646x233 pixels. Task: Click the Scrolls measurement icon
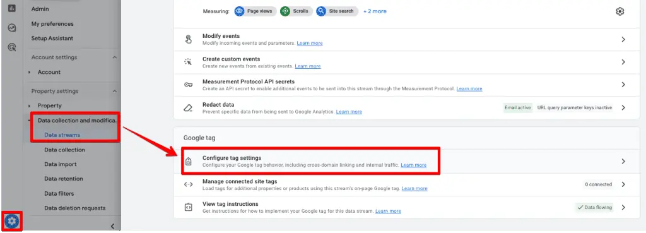click(285, 11)
